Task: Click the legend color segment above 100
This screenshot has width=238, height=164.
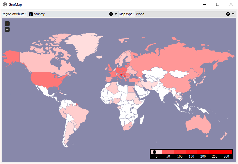Action: [x=180, y=152]
